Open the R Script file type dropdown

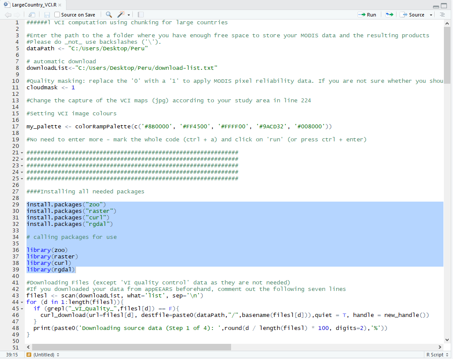pos(436,355)
